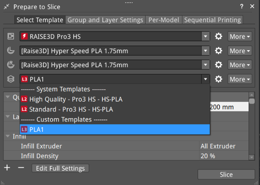Click the undock arrows icon in title bar
Screen dimensions: 260x185
(6, 6)
